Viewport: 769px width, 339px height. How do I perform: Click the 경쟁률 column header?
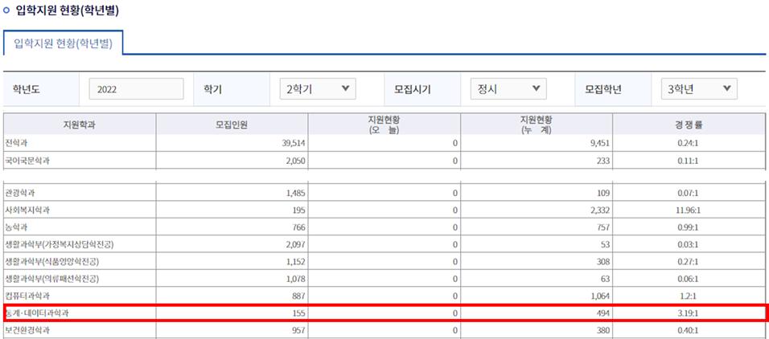689,125
